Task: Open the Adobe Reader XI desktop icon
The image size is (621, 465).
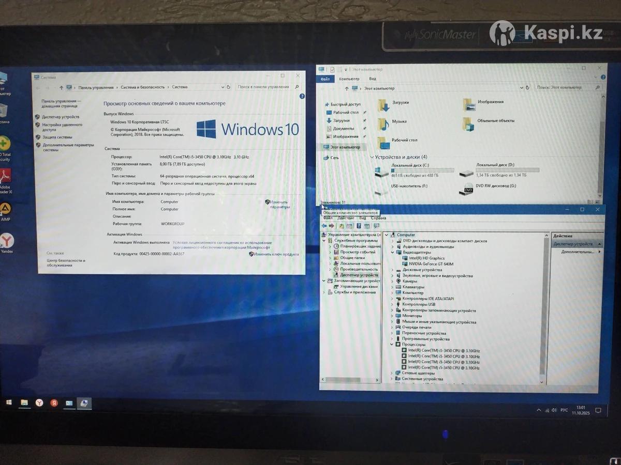Action: pyautogui.click(x=5, y=177)
